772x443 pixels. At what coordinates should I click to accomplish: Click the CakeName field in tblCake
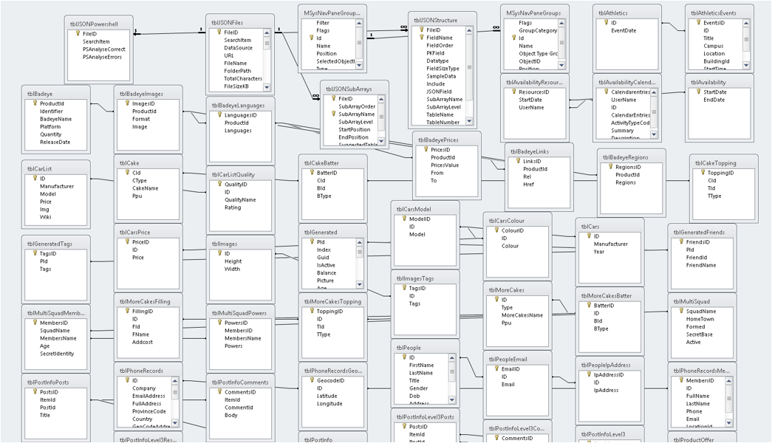(146, 188)
